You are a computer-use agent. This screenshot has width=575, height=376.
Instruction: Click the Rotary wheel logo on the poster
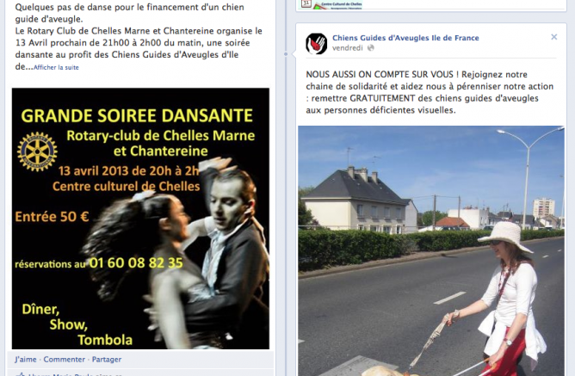coord(37,151)
